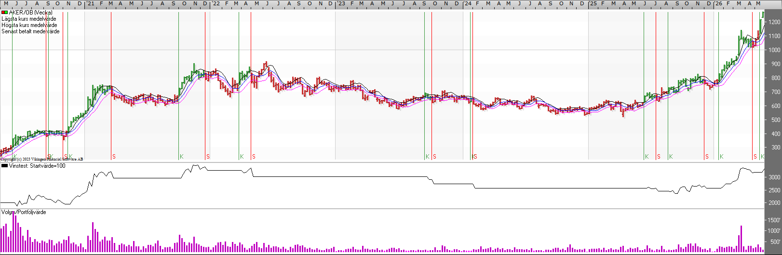Click the tallest volume bar in spring 2026
Viewport: 782px width, 255px height.
pyautogui.click(x=741, y=239)
